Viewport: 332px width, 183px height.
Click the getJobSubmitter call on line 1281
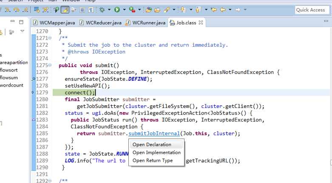click(170, 106)
